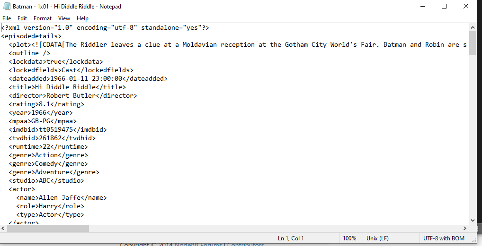Image resolution: width=482 pixels, height=246 pixels.
Task: Close the Notepad window
Action: click(x=466, y=6)
